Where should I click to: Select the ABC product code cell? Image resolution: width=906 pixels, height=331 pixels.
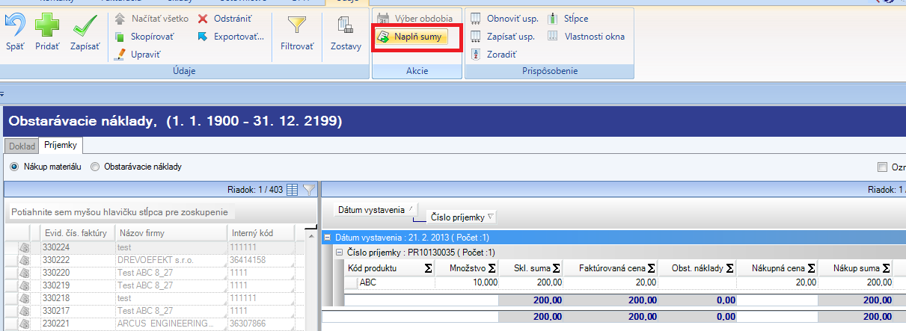(397, 282)
